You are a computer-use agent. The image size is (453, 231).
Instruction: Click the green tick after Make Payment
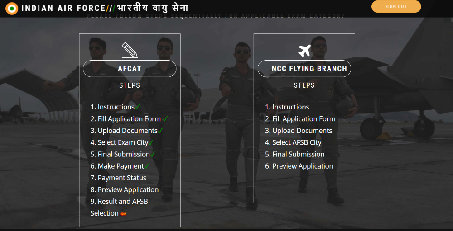(147, 166)
